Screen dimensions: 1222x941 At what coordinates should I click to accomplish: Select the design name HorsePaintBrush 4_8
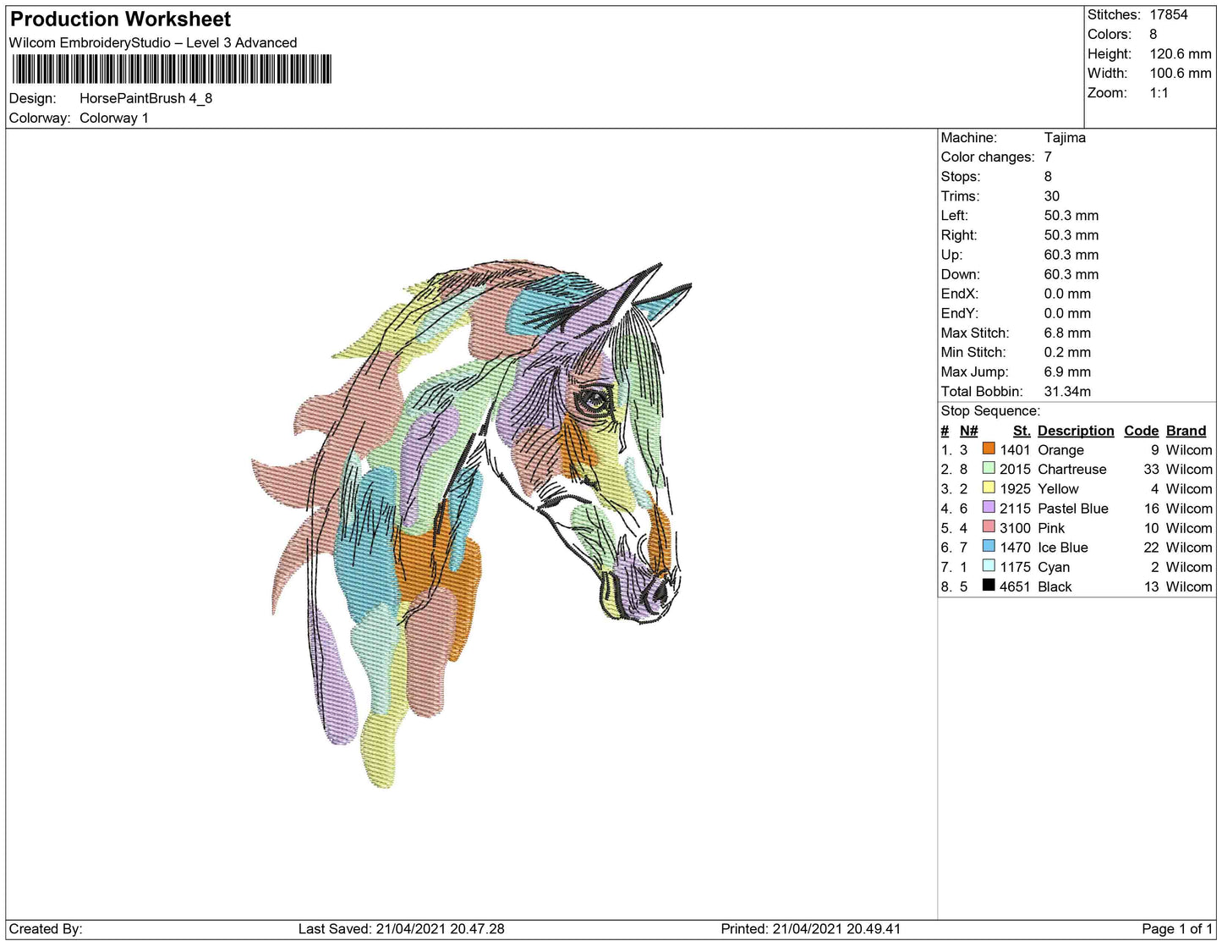click(x=145, y=98)
